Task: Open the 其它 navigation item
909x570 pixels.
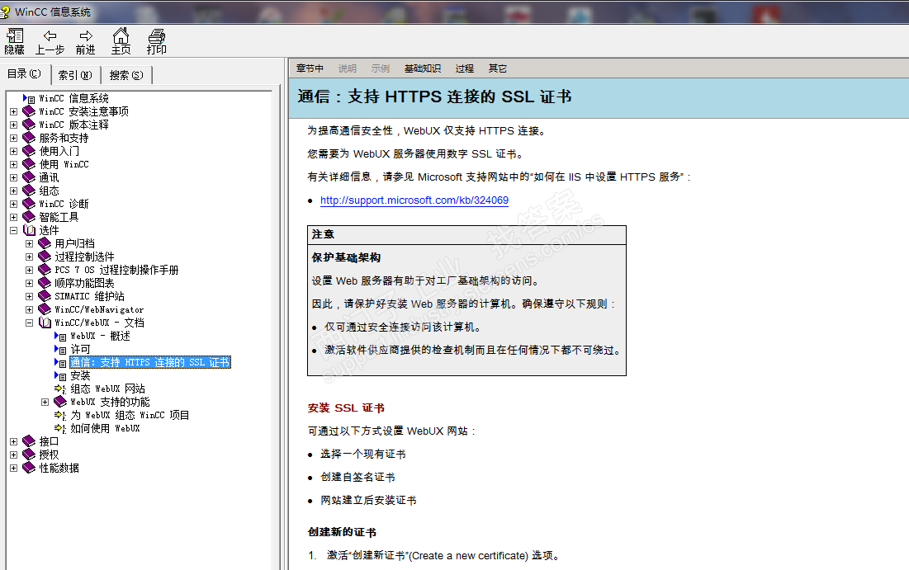Action: coord(497,68)
